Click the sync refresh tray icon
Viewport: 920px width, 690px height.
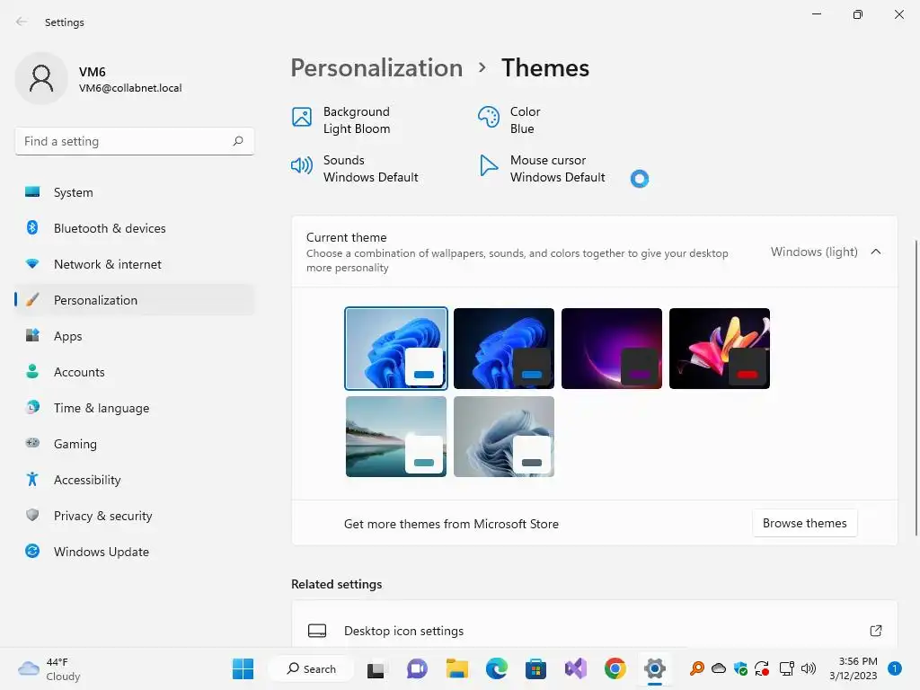(762, 668)
